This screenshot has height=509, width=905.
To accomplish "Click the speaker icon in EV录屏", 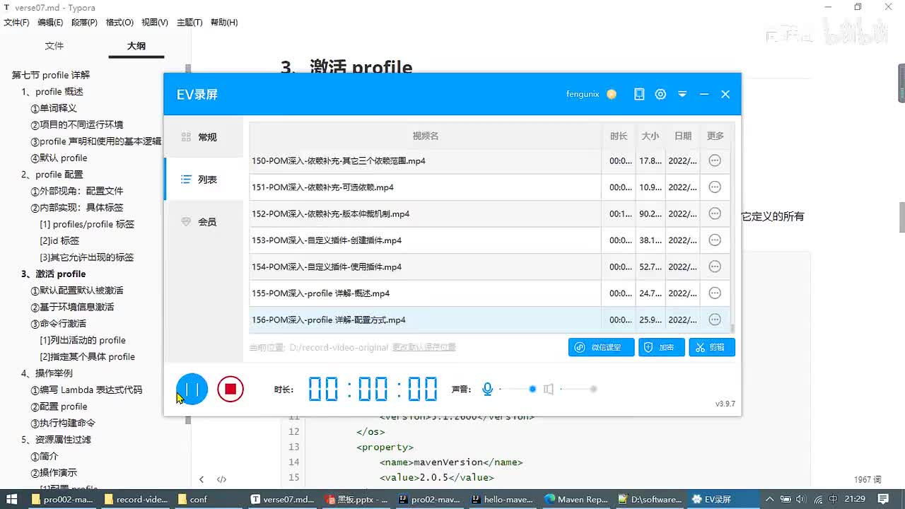I will click(x=548, y=389).
